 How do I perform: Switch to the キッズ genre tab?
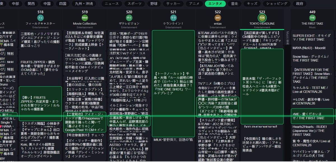coord(252,4)
